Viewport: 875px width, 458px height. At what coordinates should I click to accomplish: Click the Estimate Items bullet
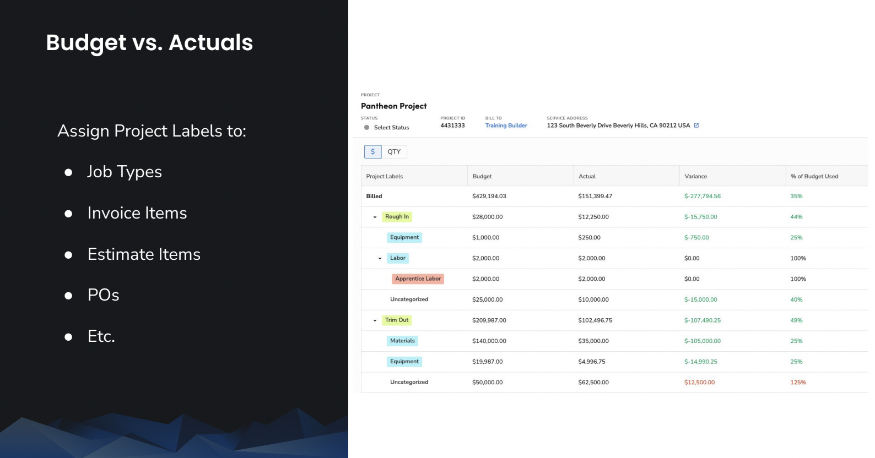(144, 254)
